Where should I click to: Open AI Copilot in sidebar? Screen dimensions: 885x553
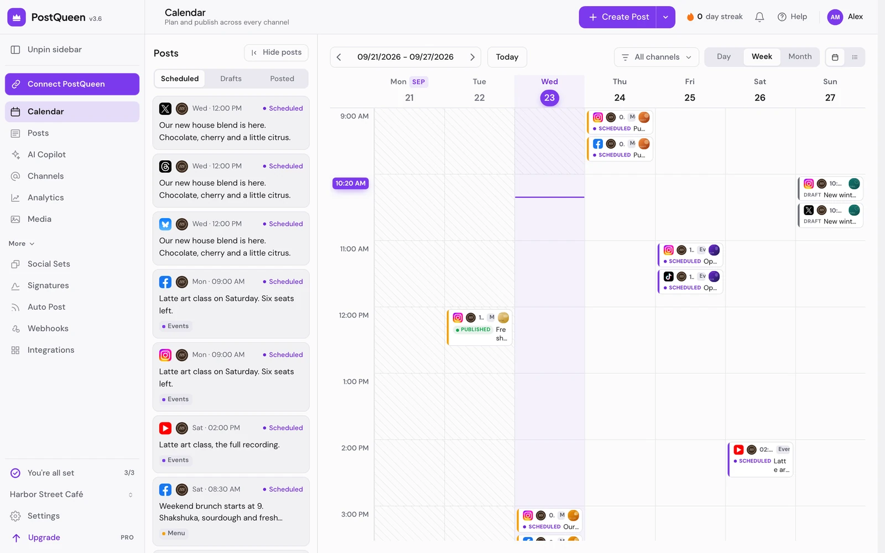(72, 154)
